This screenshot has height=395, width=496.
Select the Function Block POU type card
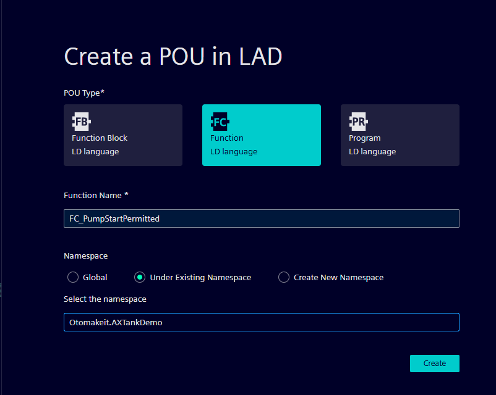[x=123, y=135]
